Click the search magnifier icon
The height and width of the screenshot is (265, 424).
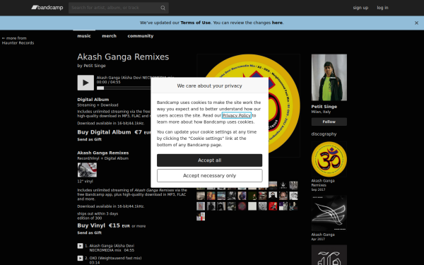click(x=163, y=8)
